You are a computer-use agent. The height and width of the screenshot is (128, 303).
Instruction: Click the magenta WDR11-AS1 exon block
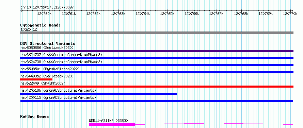point(112,125)
